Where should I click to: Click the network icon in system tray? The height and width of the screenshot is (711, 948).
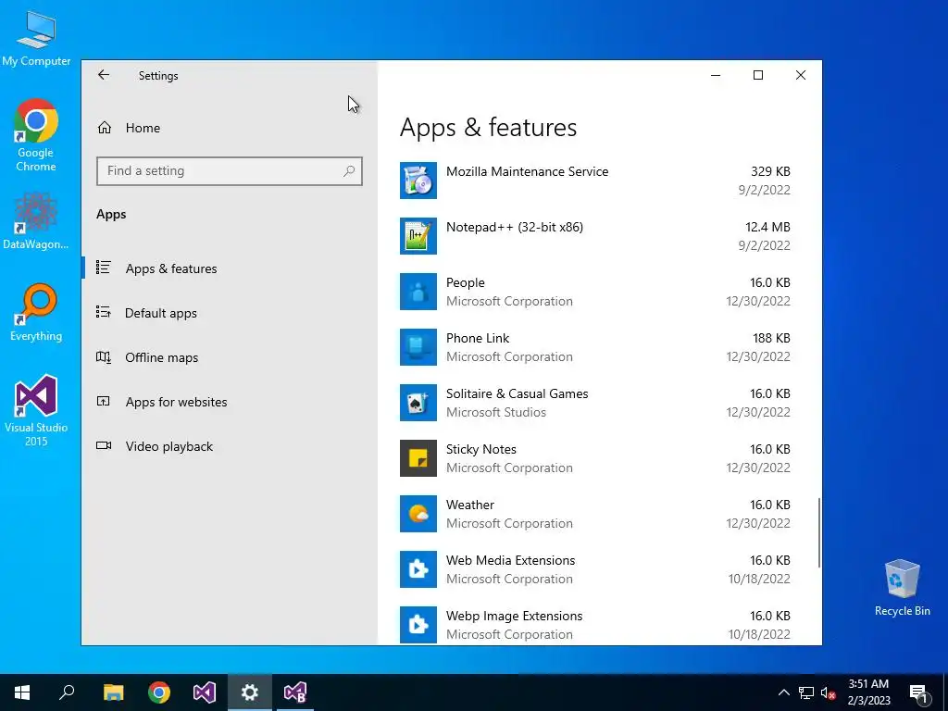tap(806, 692)
